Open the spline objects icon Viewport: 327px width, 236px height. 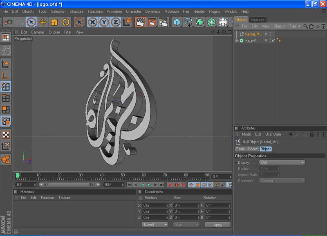pyautogui.click(x=188, y=22)
